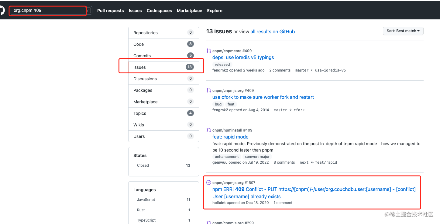
Task: Click the Issues count badge 13
Action: click(190, 67)
